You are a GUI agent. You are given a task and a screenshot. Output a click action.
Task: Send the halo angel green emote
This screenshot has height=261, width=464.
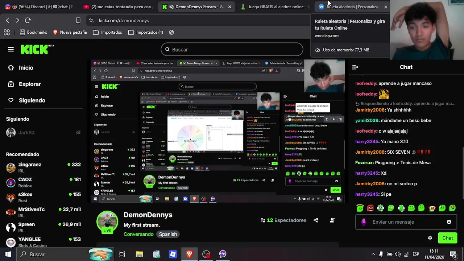coord(360,208)
